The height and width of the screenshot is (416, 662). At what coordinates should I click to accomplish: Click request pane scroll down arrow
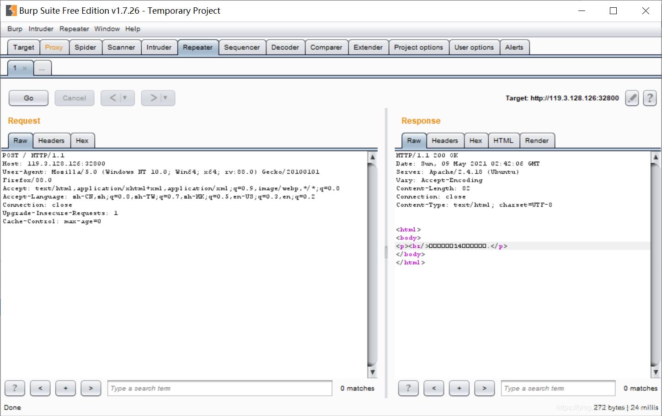(373, 372)
